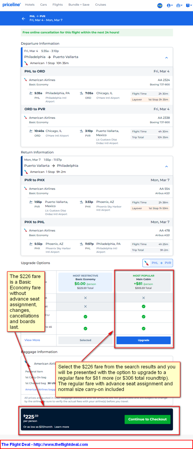The image size is (193, 449).
Task: Click flight number AA 2338
Action: (164, 118)
